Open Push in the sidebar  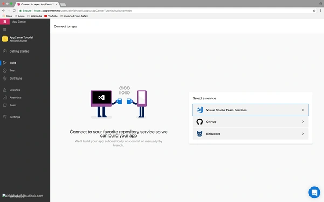click(12, 105)
